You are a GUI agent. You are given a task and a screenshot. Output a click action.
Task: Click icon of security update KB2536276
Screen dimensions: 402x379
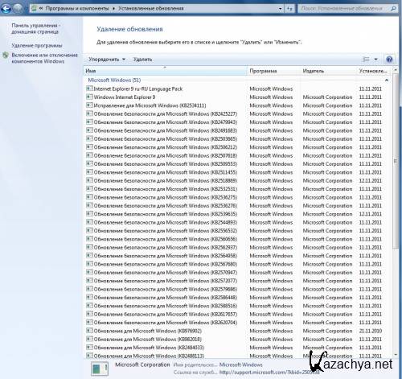(89, 205)
